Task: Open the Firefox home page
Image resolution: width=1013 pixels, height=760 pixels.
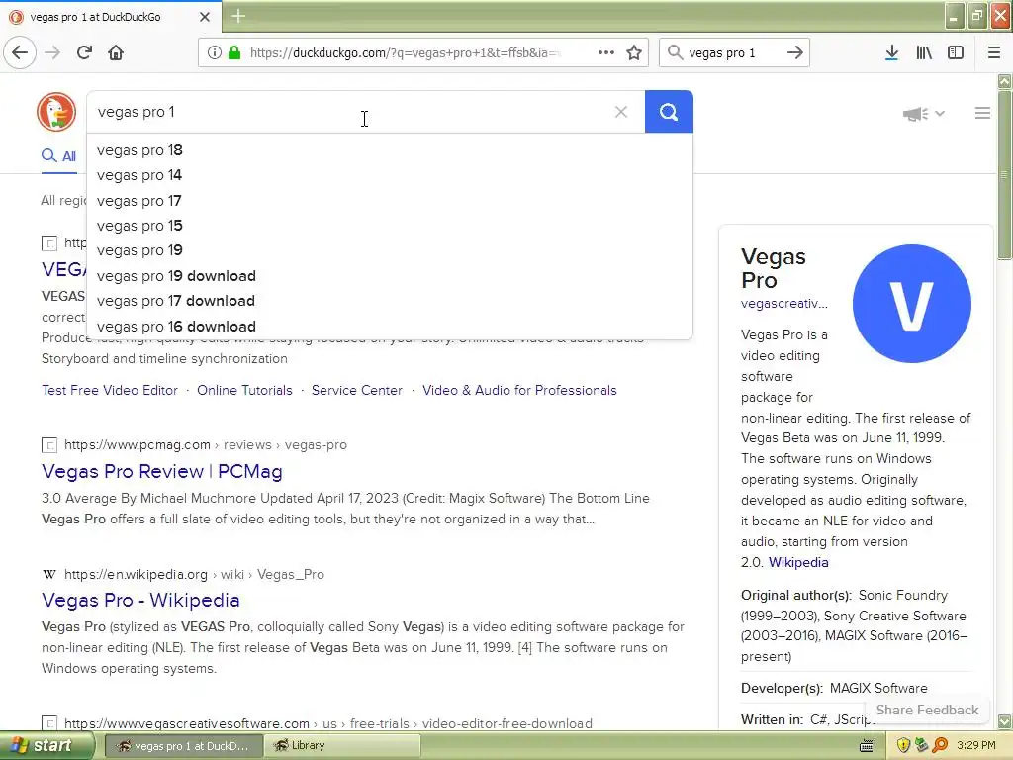Action: (x=116, y=52)
